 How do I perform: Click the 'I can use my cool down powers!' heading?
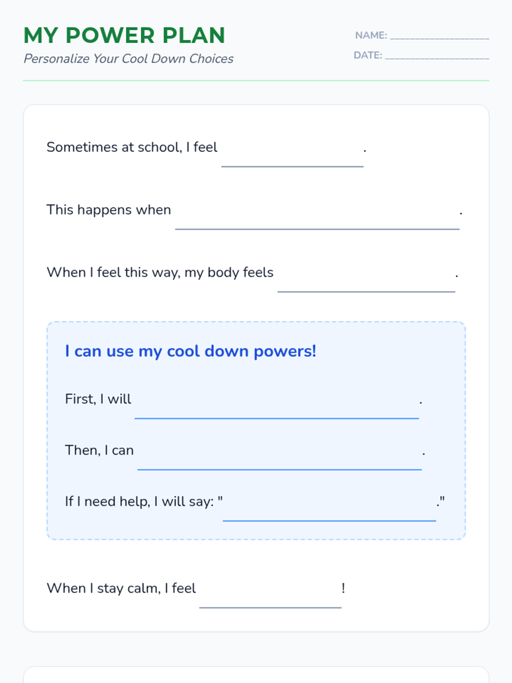pos(190,351)
